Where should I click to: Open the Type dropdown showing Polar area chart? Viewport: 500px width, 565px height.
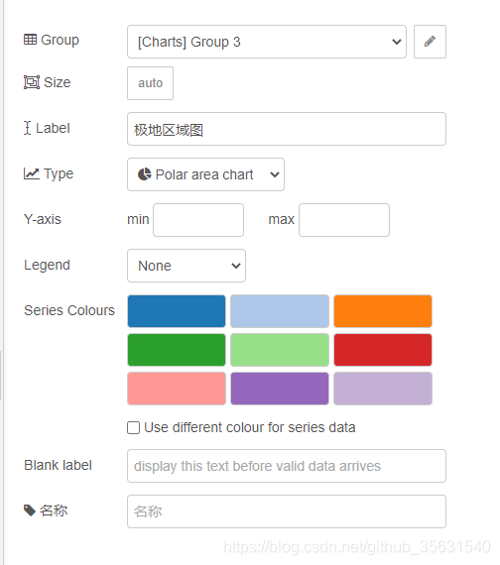pyautogui.click(x=205, y=174)
